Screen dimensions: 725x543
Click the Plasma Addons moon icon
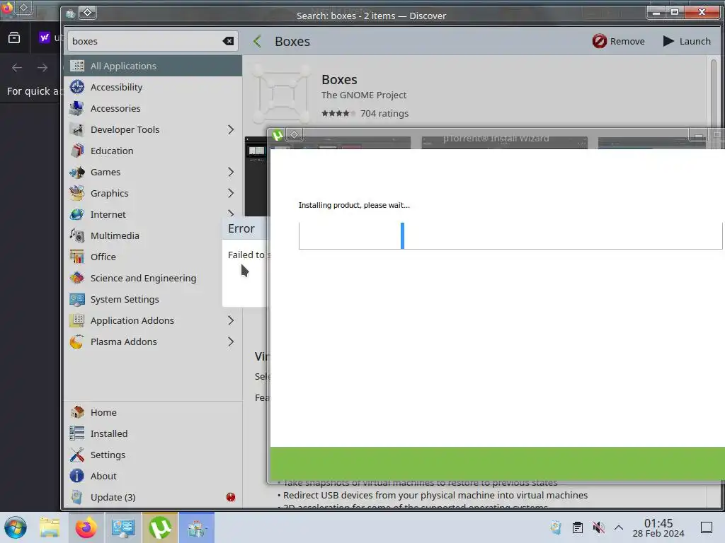tap(76, 342)
